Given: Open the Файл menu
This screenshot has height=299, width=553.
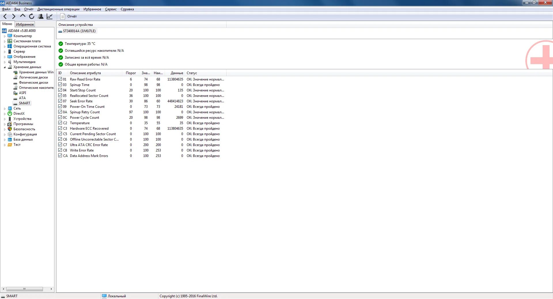Looking at the screenshot, I should click(6, 9).
